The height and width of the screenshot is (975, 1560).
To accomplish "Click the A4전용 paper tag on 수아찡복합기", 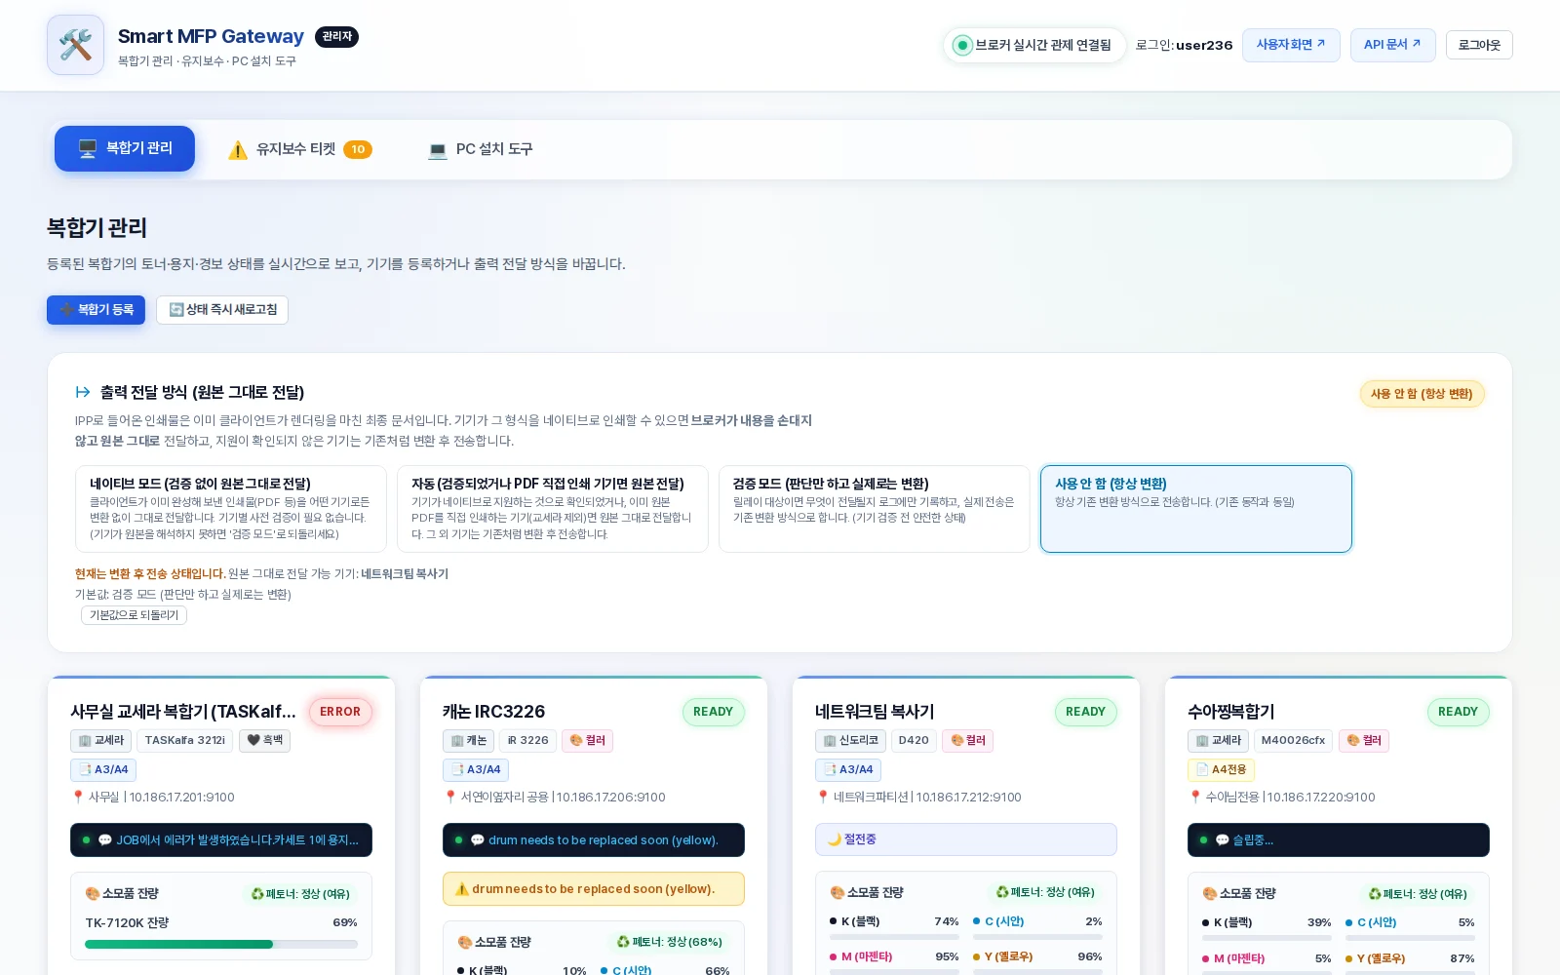I will click(x=1221, y=769).
